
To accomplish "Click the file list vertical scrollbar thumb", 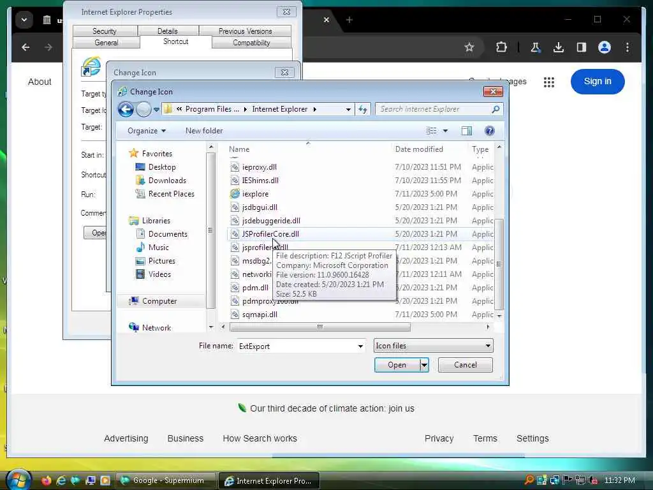I will [499, 264].
